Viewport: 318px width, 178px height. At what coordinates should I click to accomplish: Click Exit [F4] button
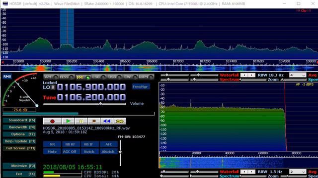pyautogui.click(x=19, y=174)
